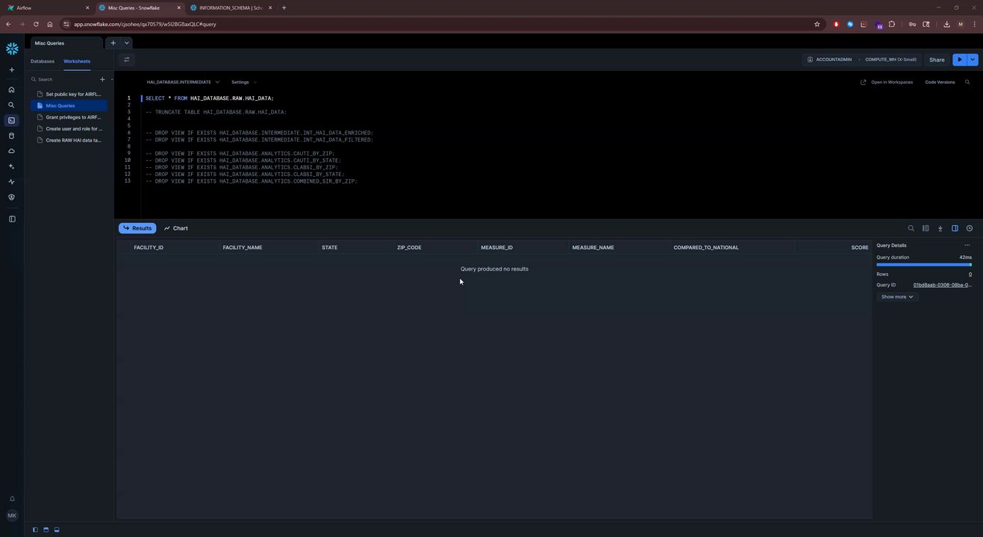Viewport: 983px width, 537px height.
Task: Open the Projects worksheets icon in left navigation
Action: pos(11,120)
